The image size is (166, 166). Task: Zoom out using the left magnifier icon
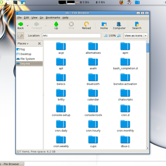point(106,36)
